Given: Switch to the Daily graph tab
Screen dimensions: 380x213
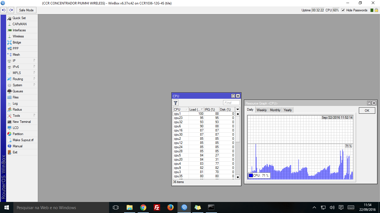Looking at the screenshot, I should pos(250,110).
